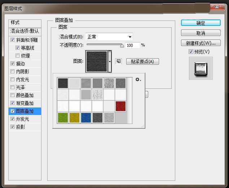Click the create new preset pattern icon
This screenshot has width=229, height=188.
point(118,61)
